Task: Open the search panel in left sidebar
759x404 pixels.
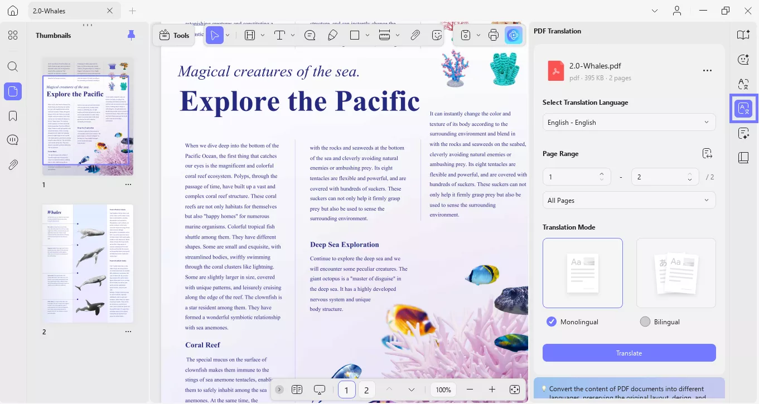Action: 13,66
